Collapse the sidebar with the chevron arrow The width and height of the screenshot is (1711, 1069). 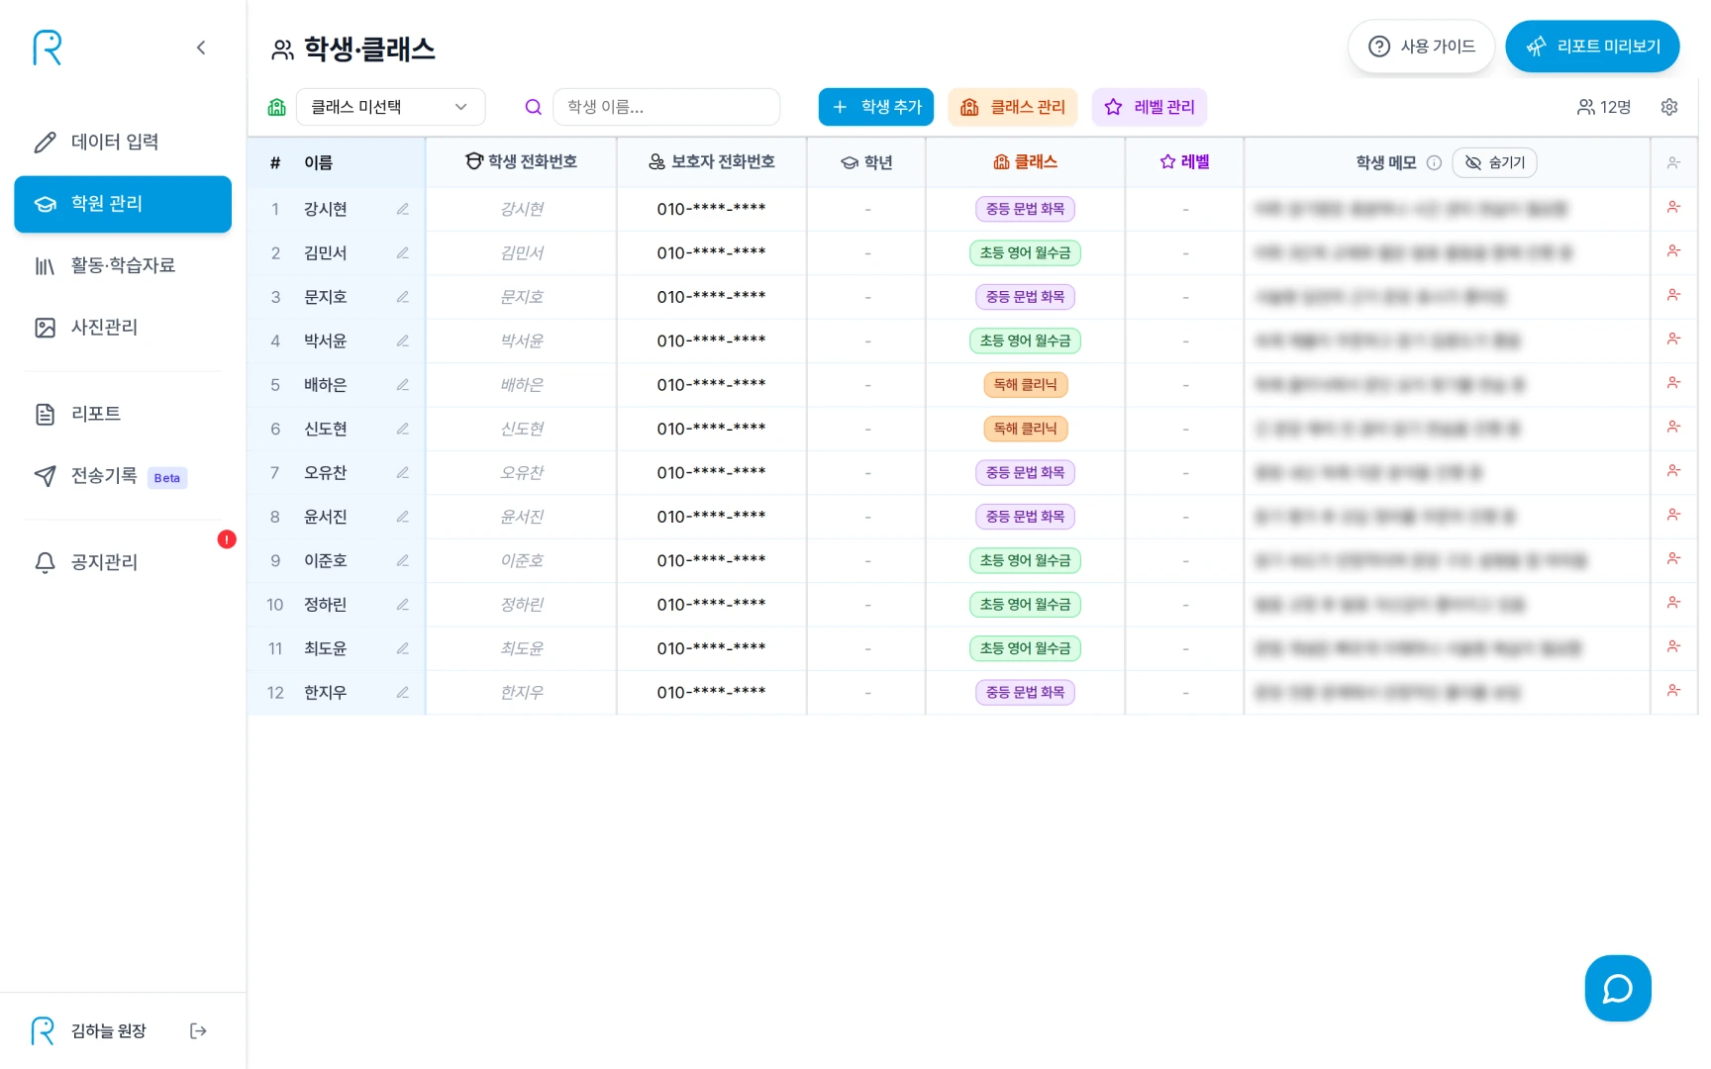coord(201,48)
